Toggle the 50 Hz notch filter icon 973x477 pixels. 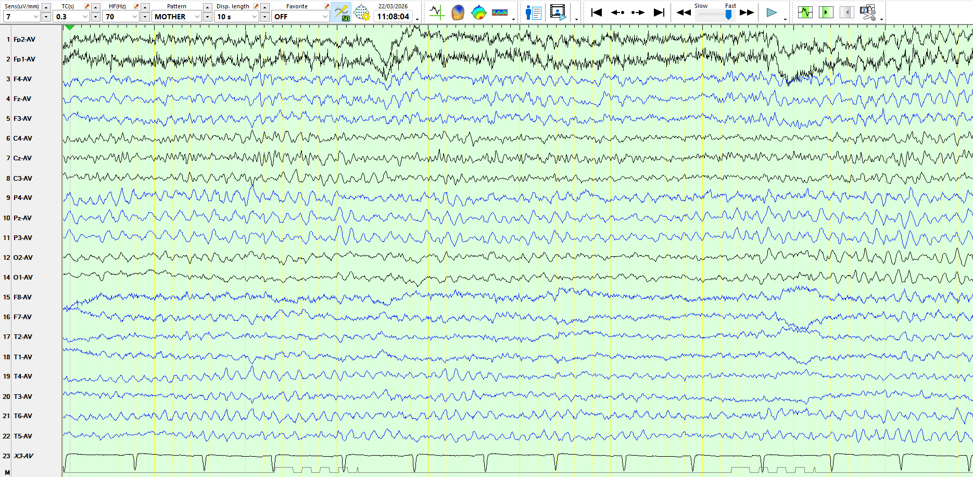click(x=341, y=12)
